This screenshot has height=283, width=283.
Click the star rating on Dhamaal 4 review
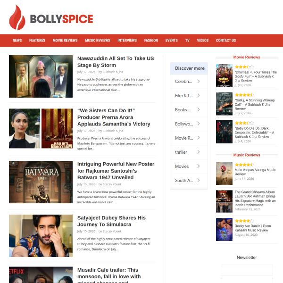click(x=244, y=67)
